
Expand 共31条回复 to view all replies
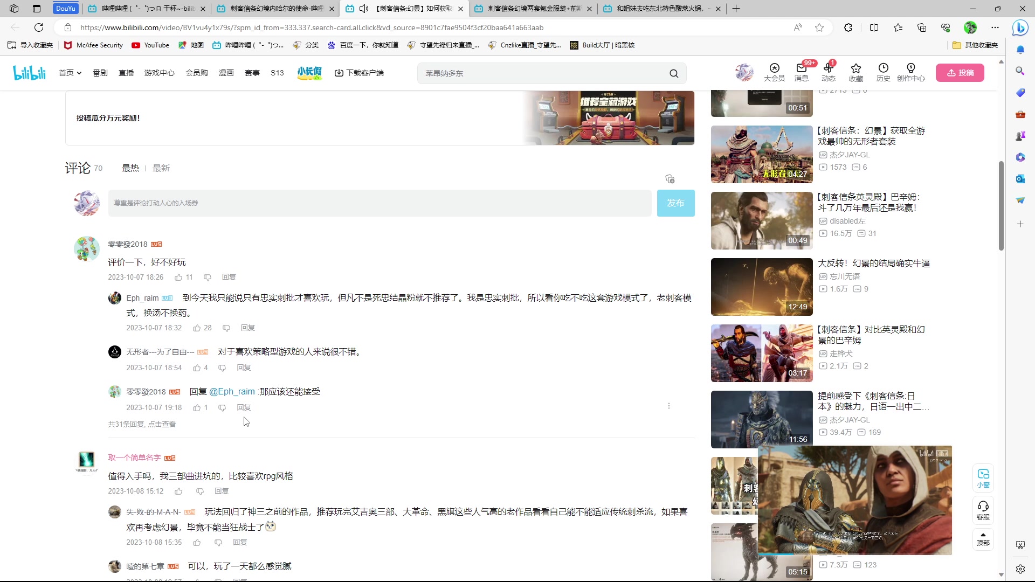tap(141, 424)
